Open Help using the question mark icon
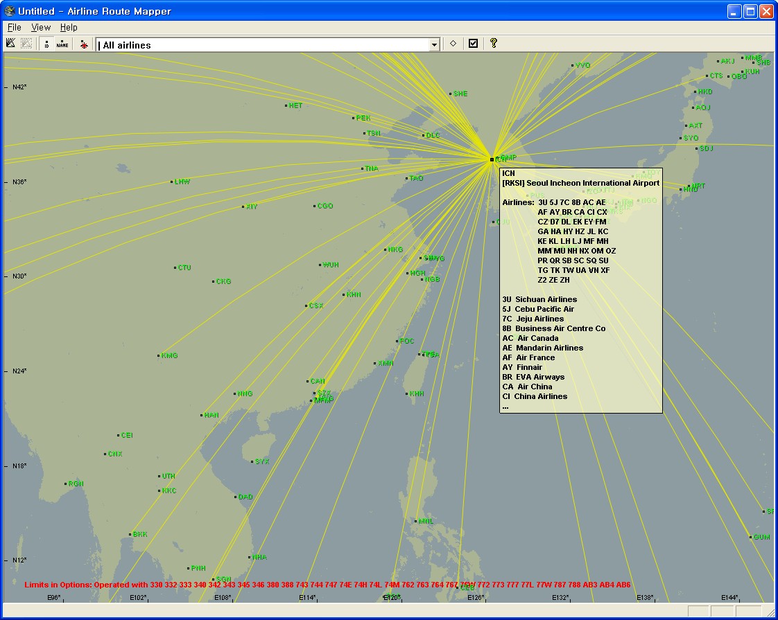Viewport: 778px width, 620px height. click(494, 43)
